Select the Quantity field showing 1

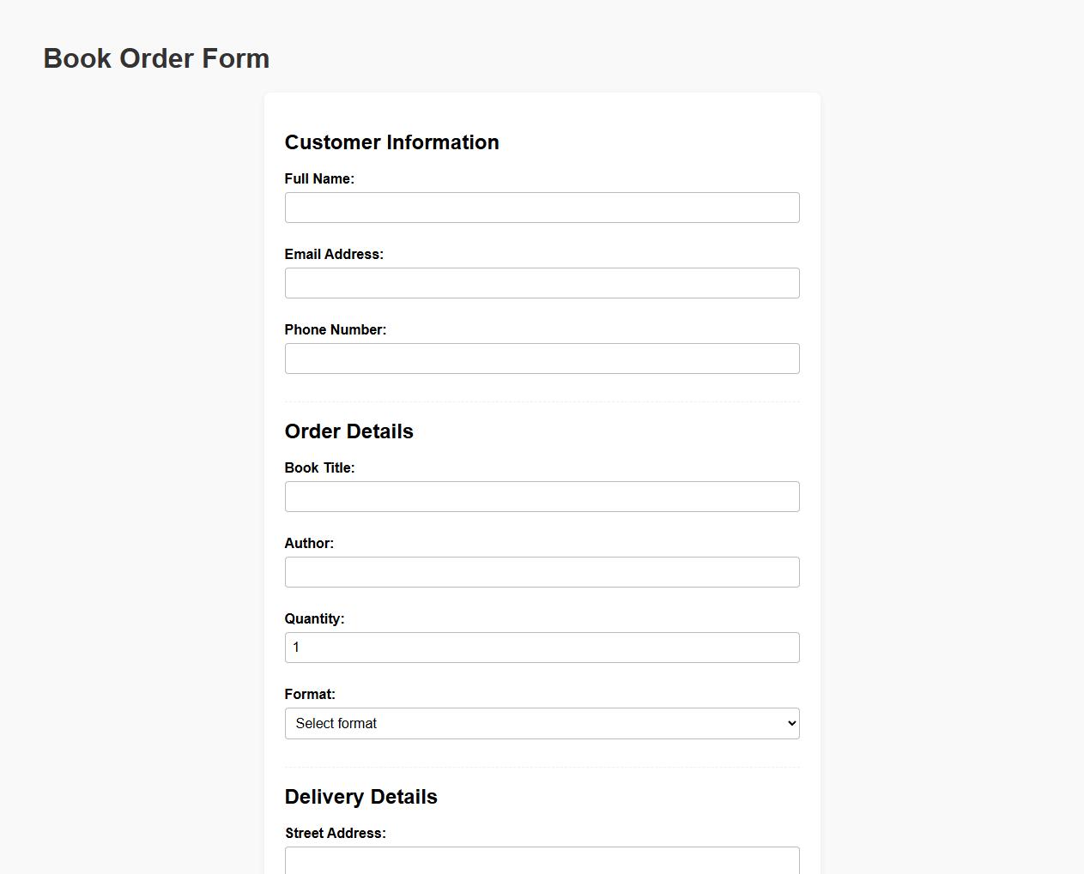[x=542, y=647]
